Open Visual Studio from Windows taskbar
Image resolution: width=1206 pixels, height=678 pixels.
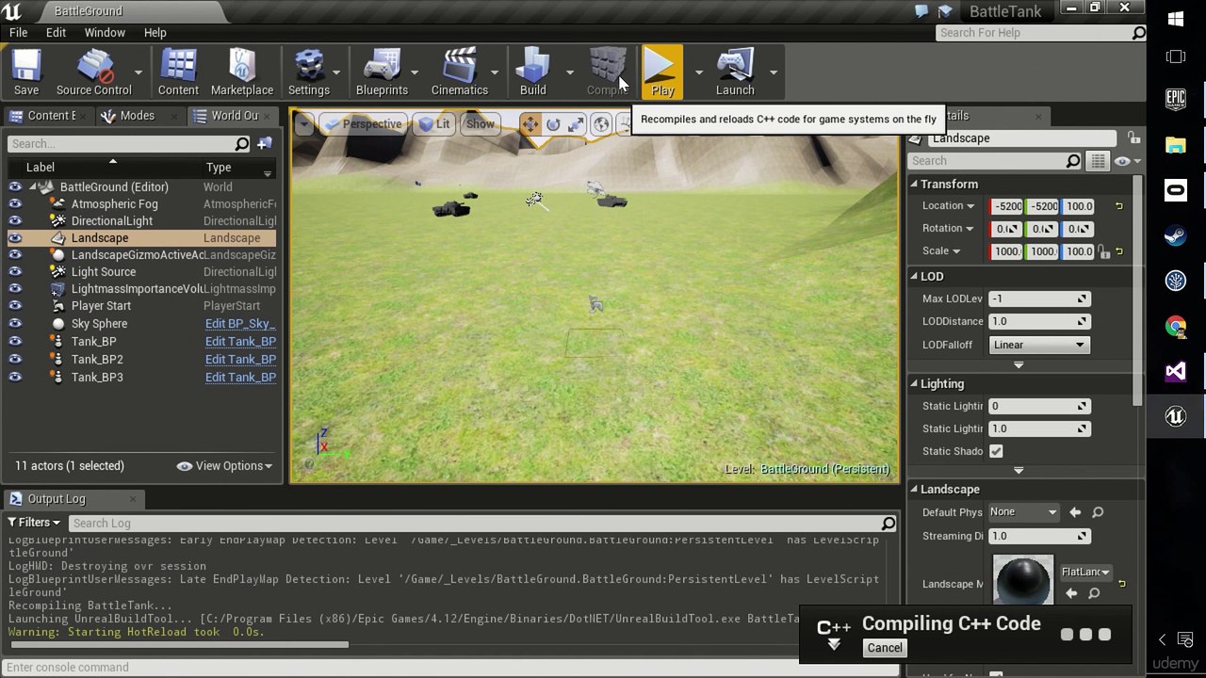point(1176,371)
